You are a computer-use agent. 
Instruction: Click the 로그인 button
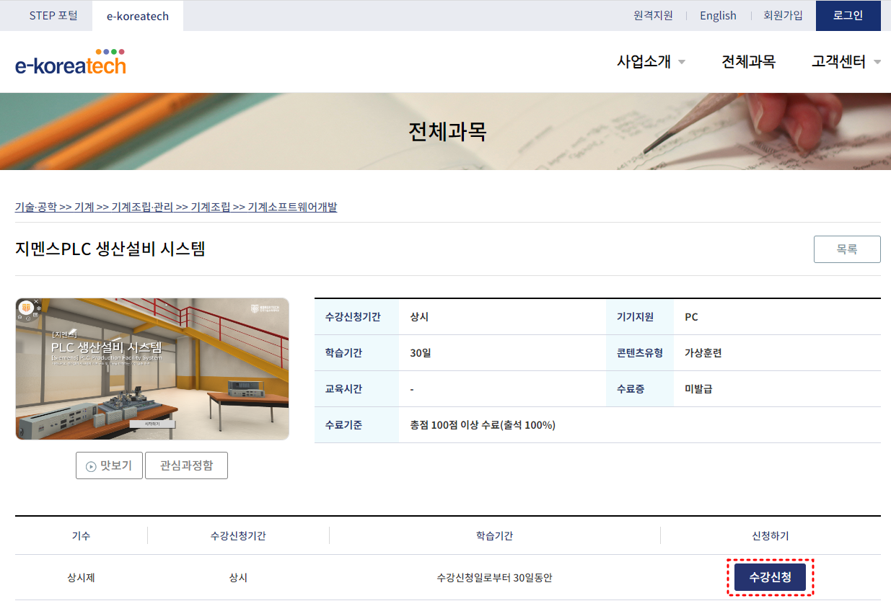(x=848, y=15)
